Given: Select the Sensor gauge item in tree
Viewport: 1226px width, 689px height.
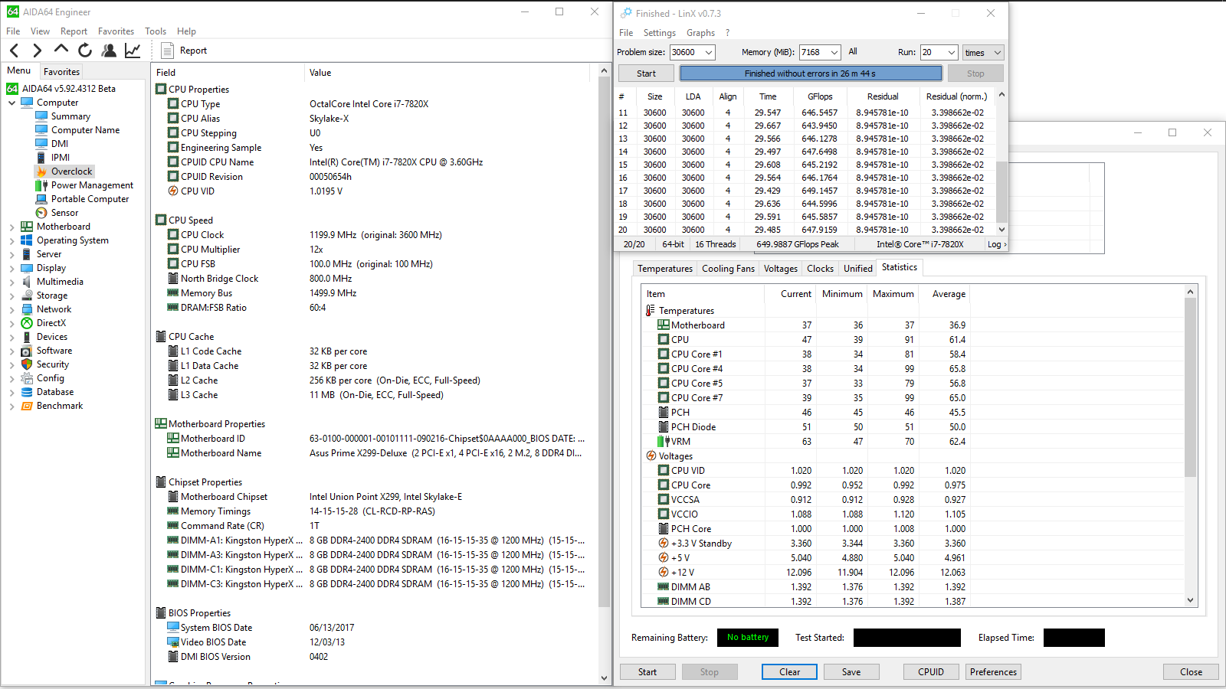Looking at the screenshot, I should coord(64,213).
